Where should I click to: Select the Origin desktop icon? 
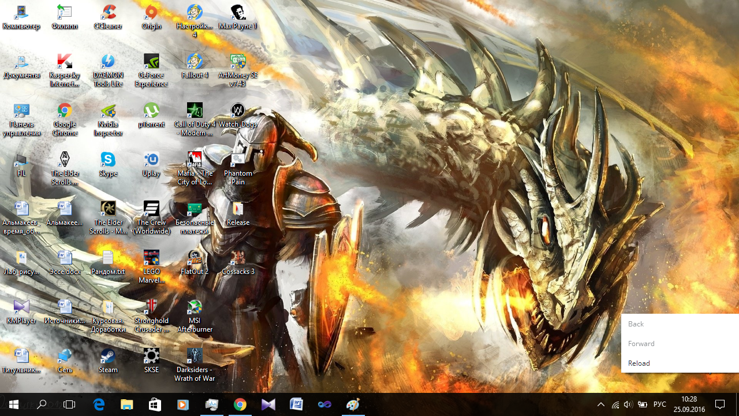coord(151,13)
